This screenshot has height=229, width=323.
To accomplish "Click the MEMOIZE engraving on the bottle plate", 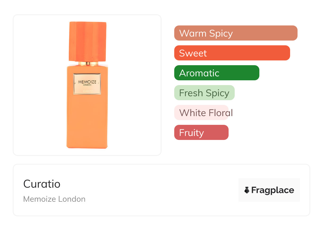I will click(x=87, y=82).
